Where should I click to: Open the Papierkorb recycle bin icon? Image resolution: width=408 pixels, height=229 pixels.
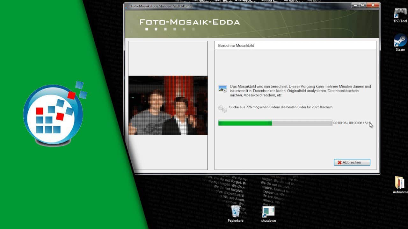[x=236, y=214]
